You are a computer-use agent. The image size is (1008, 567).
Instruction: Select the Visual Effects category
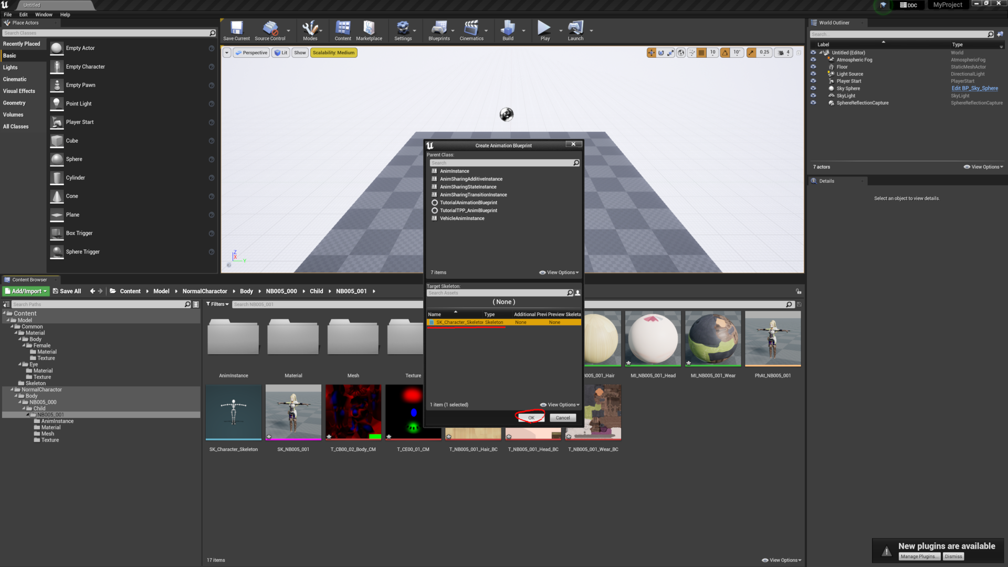click(23, 91)
